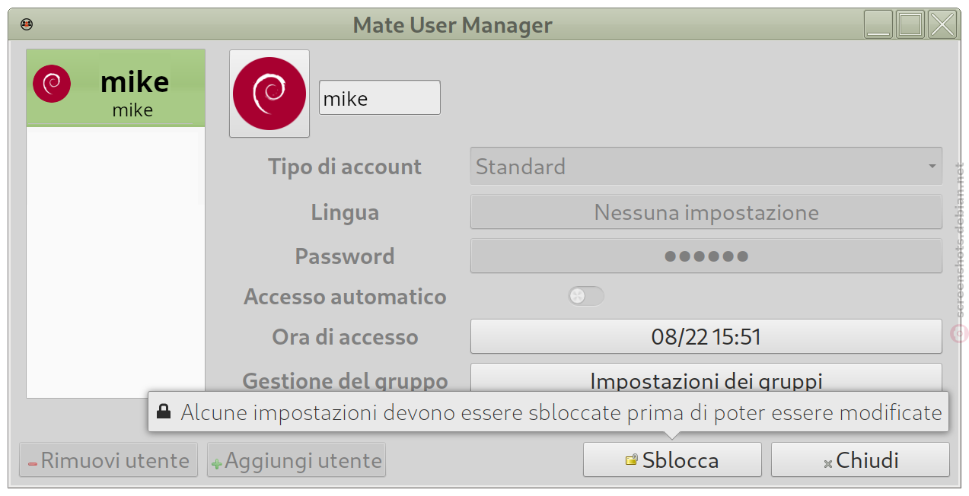Maximize the Mate User Manager window
The height and width of the screenshot is (496, 969).
[x=910, y=25]
